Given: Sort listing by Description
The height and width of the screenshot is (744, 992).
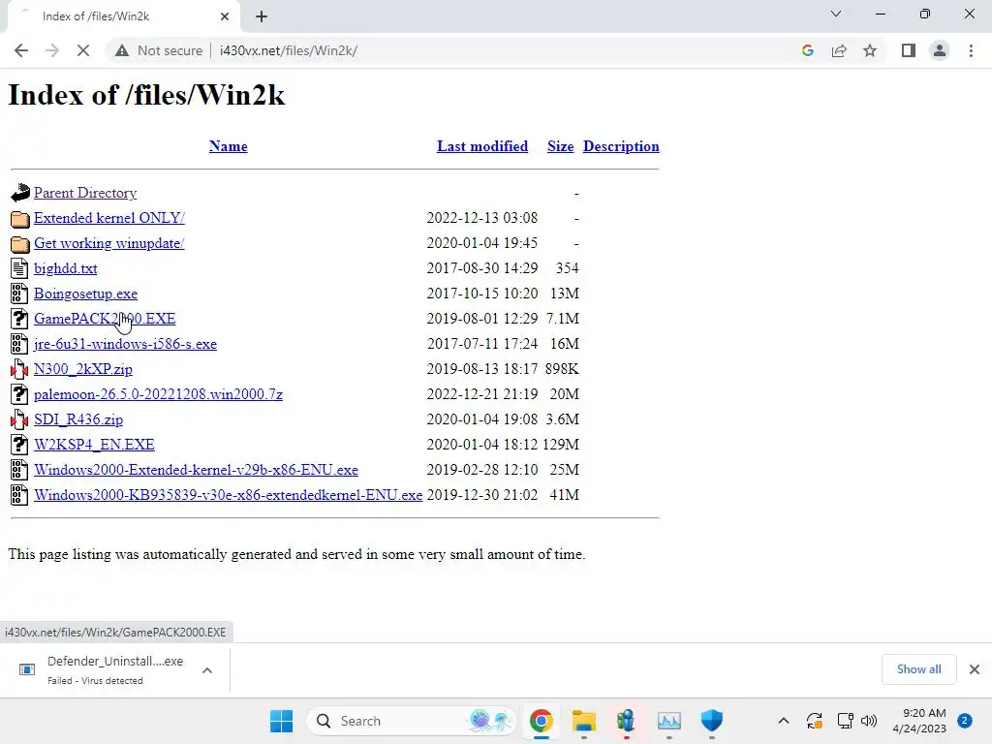Looking at the screenshot, I should pyautogui.click(x=621, y=146).
